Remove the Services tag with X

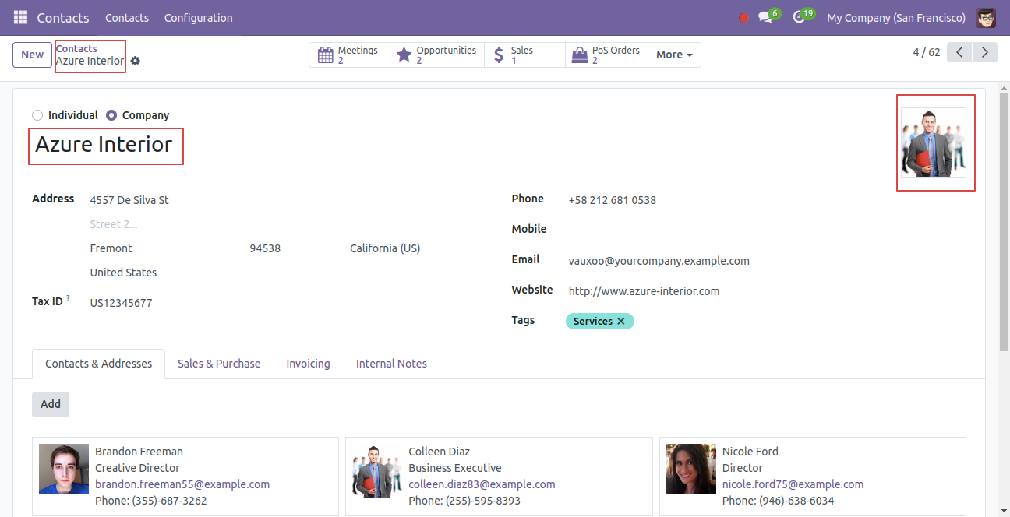tap(621, 321)
